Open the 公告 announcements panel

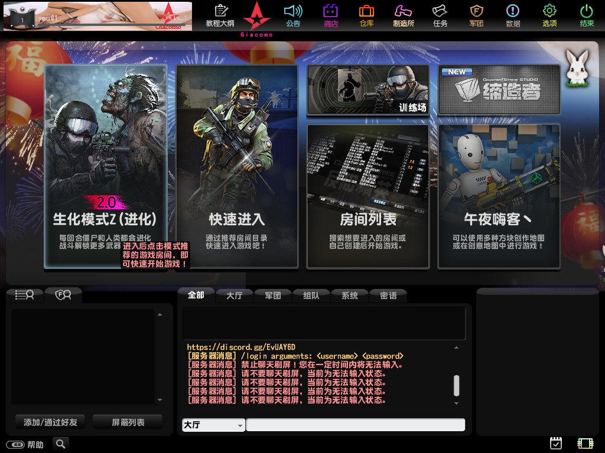pyautogui.click(x=293, y=15)
